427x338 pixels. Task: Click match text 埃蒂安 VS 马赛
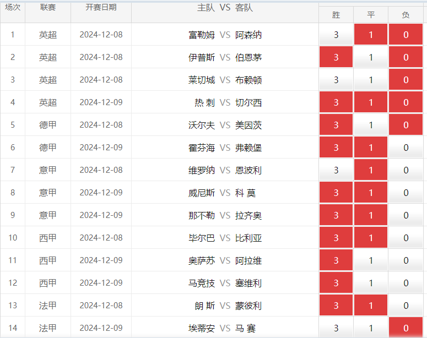[x=222, y=328]
